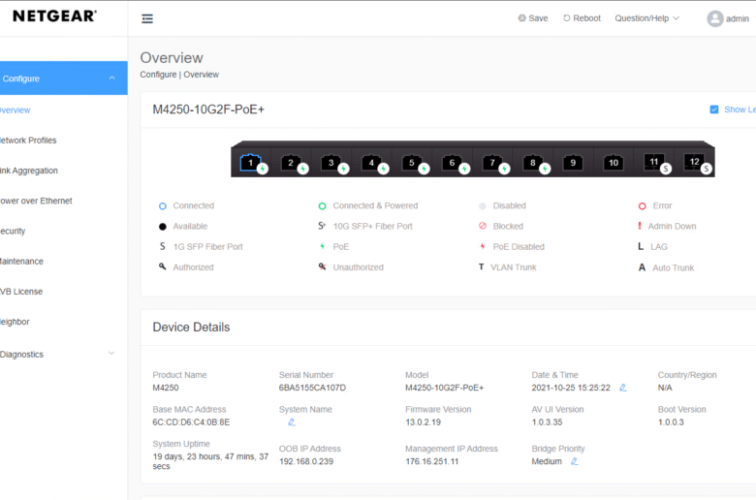Click OOB IP address 192.168.0.239

pyautogui.click(x=306, y=461)
